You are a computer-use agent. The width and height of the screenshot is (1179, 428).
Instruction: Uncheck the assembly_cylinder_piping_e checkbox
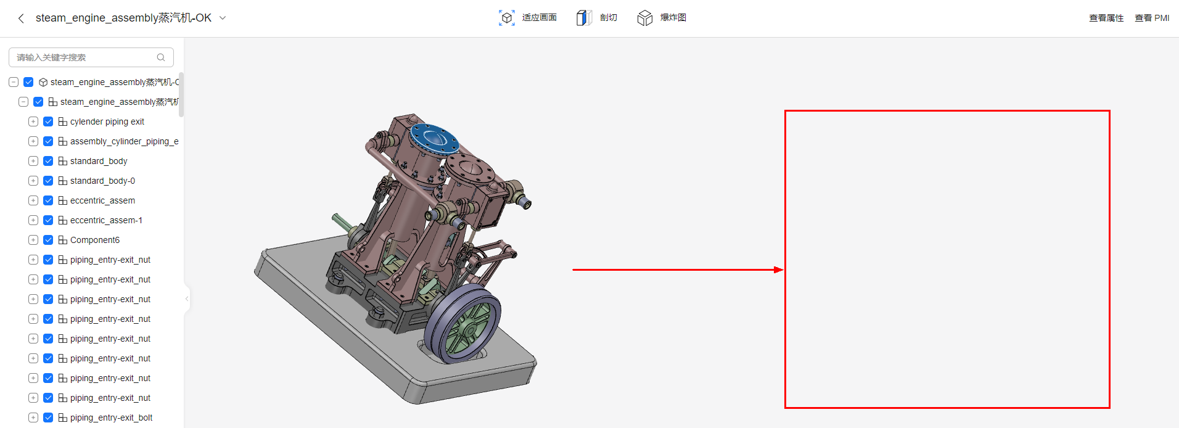[x=48, y=141]
